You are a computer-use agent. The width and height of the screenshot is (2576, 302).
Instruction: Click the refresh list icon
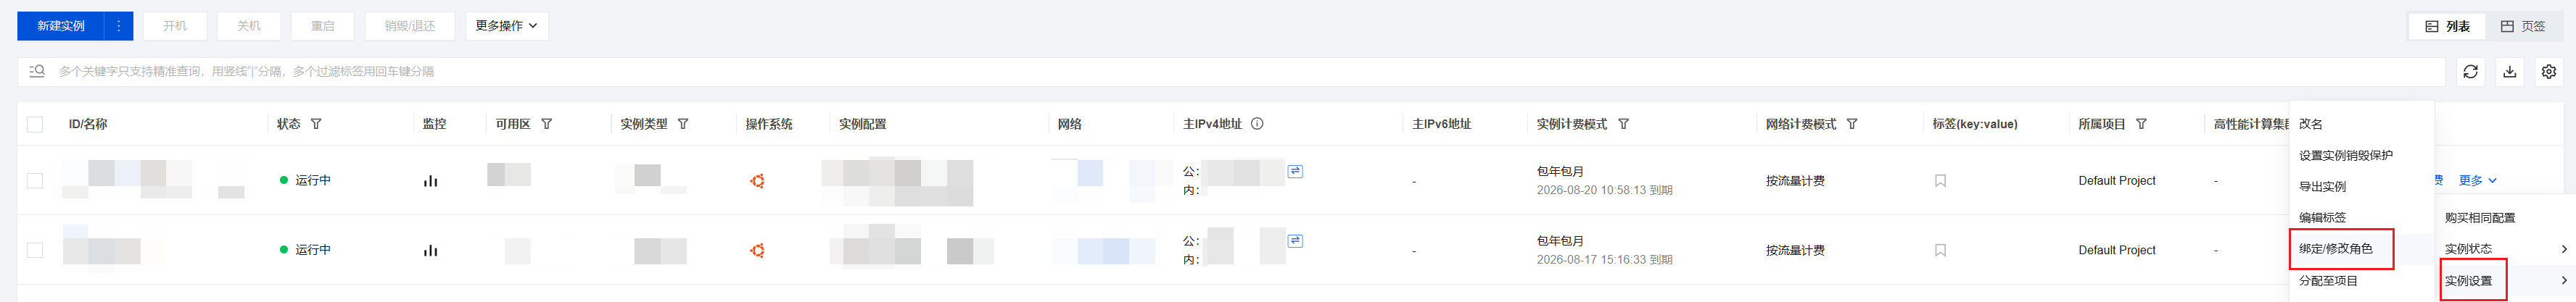(2470, 71)
